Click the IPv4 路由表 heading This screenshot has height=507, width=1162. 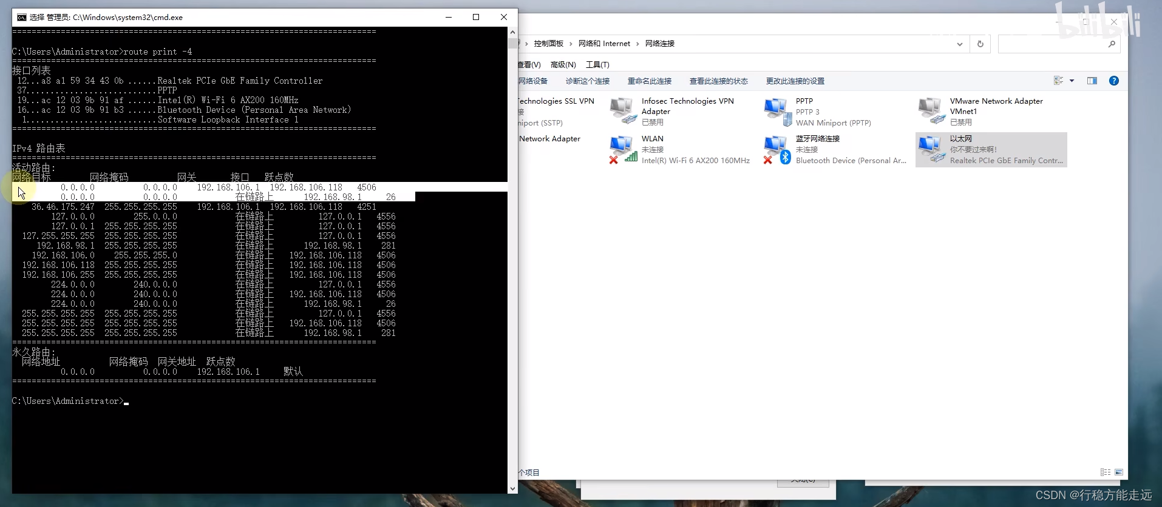[x=38, y=149]
